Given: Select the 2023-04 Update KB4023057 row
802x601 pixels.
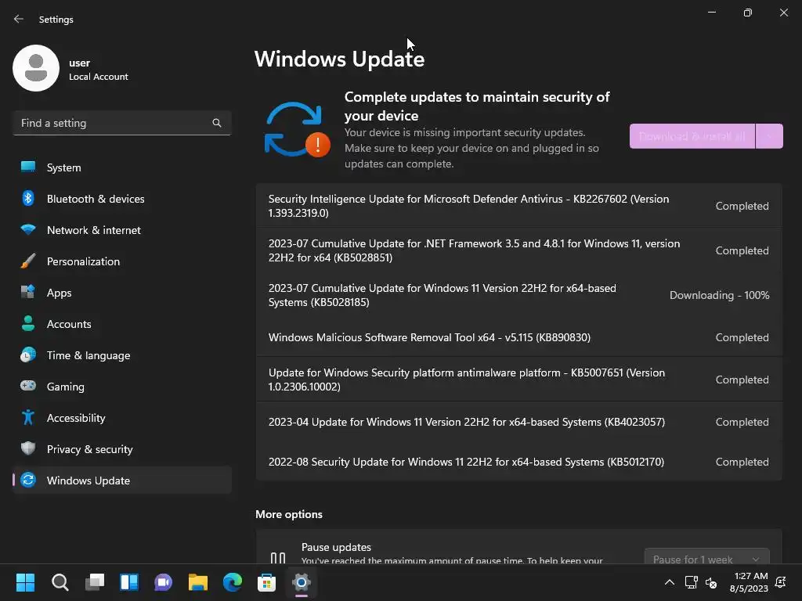Looking at the screenshot, I should [518, 422].
